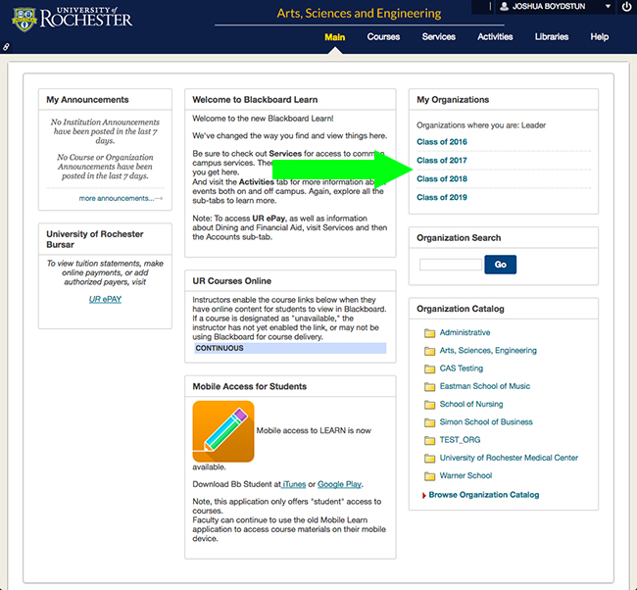637x590 pixels.
Task: Click the power logout icon
Action: tap(626, 7)
